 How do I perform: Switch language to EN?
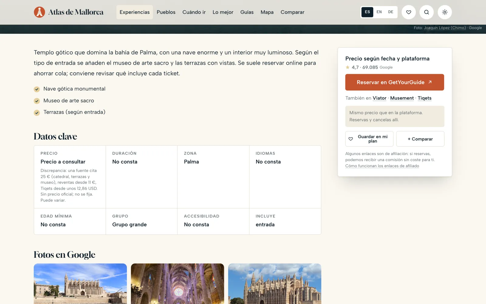click(379, 12)
